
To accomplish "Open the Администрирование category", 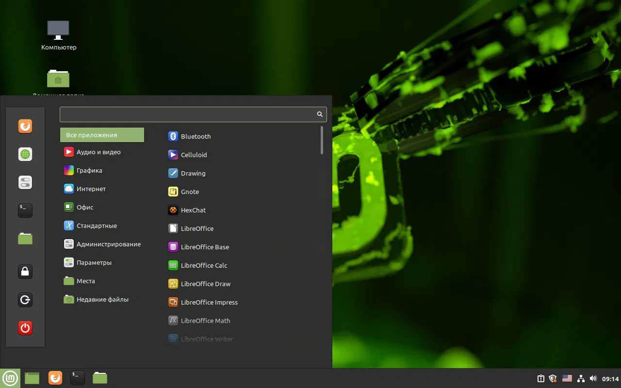I will coord(108,244).
